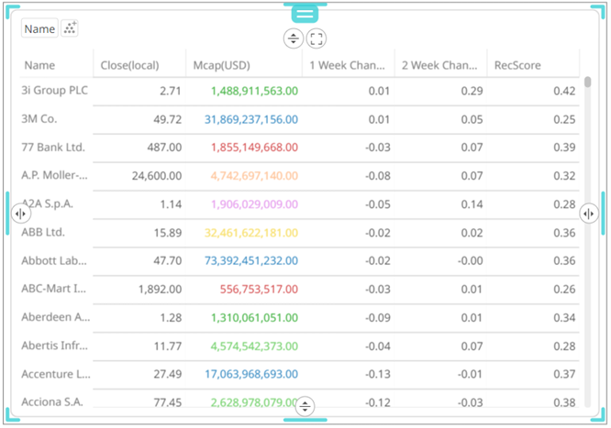Screen dimensions: 611x428
Task: Click the Close value 49.72
Action: pyautogui.click(x=168, y=119)
